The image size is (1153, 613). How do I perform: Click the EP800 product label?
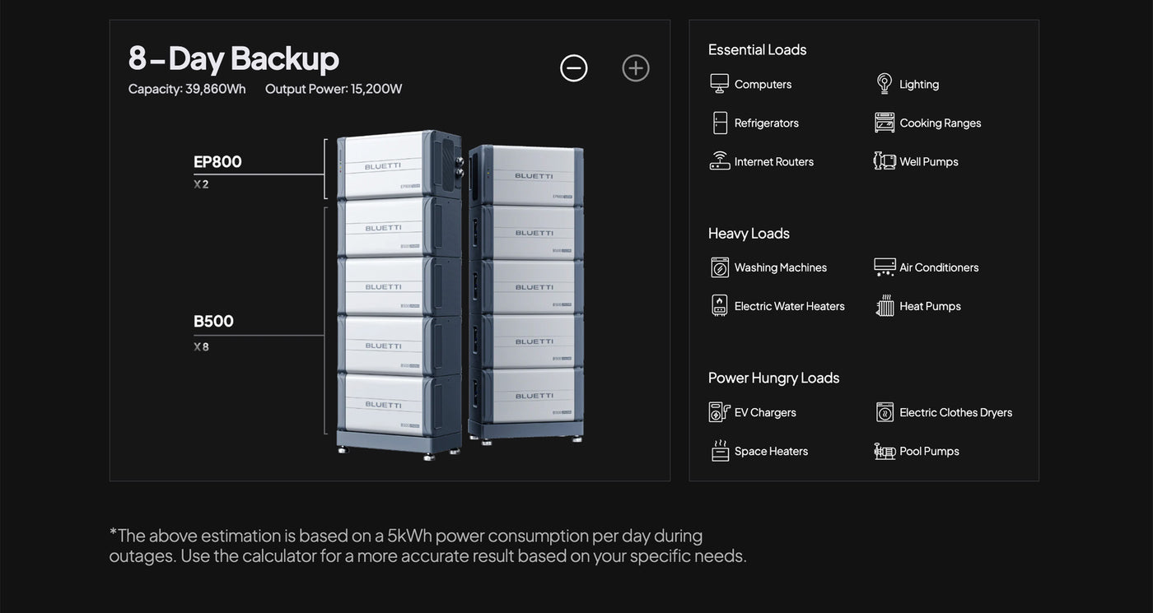click(217, 162)
